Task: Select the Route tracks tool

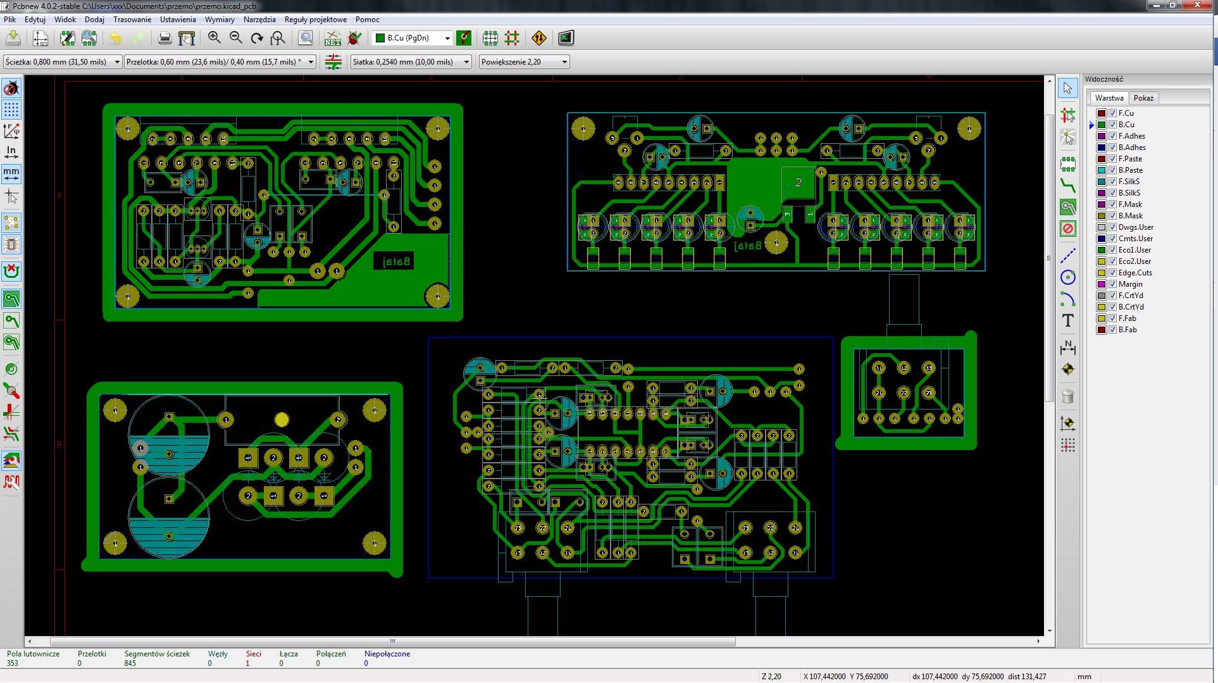Action: click(x=1068, y=185)
